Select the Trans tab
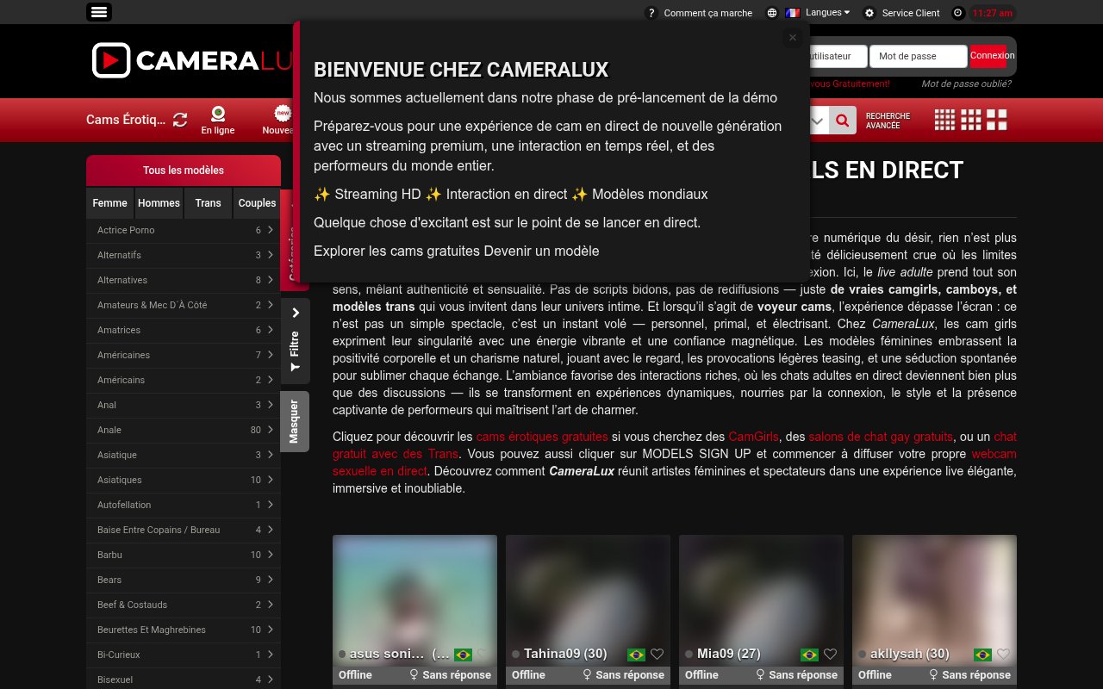This screenshot has height=689, width=1103. [209, 203]
